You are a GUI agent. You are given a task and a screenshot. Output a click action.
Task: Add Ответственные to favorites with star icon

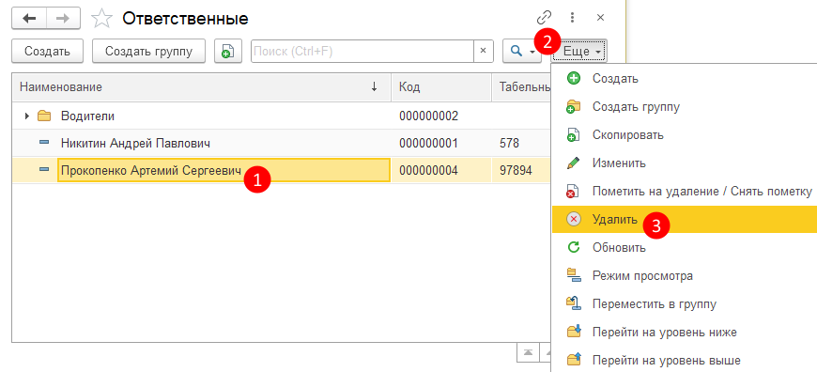[101, 19]
